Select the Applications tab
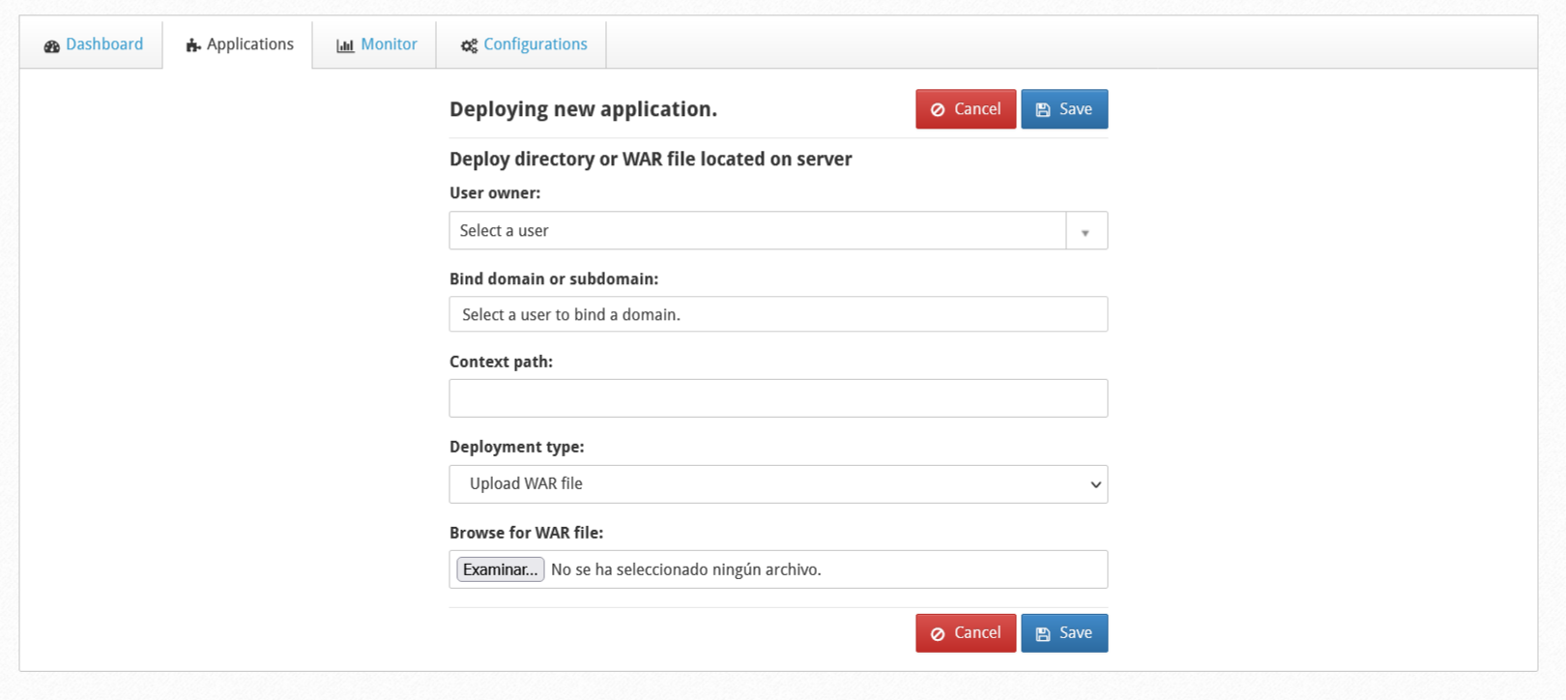 point(239,44)
